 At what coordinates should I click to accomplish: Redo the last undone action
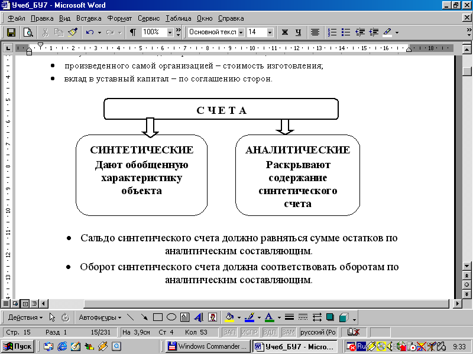(x=110, y=32)
